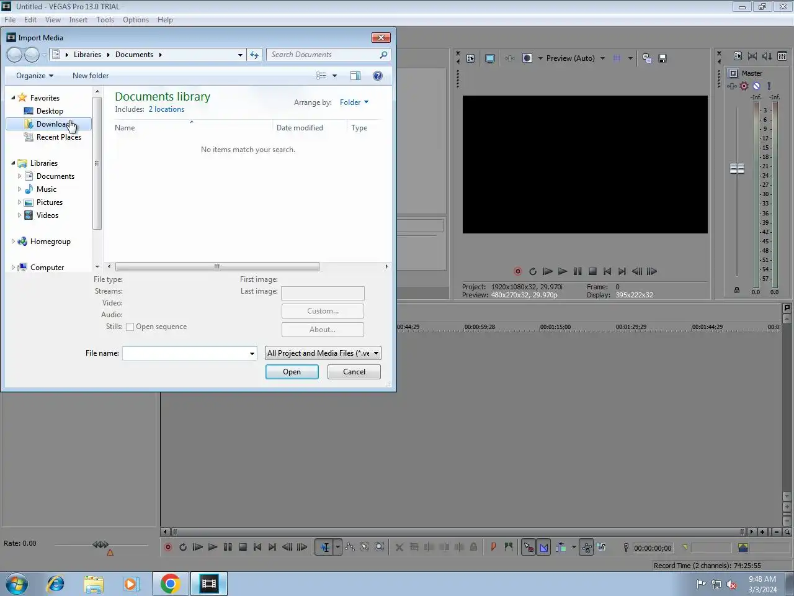Toggle Master mute button
Image resolution: width=794 pixels, height=596 pixels.
[757, 86]
